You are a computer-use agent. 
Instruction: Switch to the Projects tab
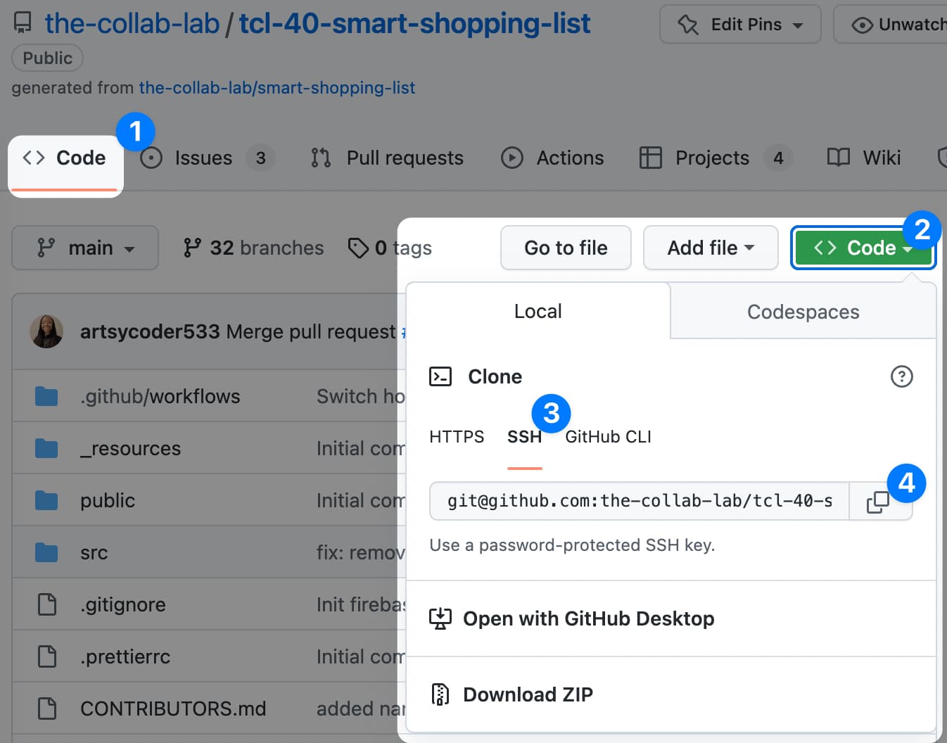click(x=715, y=158)
